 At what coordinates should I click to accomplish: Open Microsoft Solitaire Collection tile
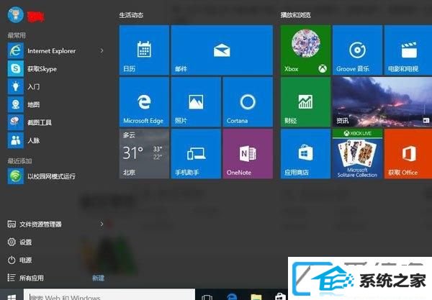(357, 154)
